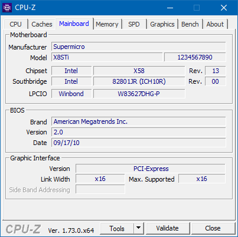The image size is (238, 237).
Task: Click the Close button at bottom
Action: [213, 228]
